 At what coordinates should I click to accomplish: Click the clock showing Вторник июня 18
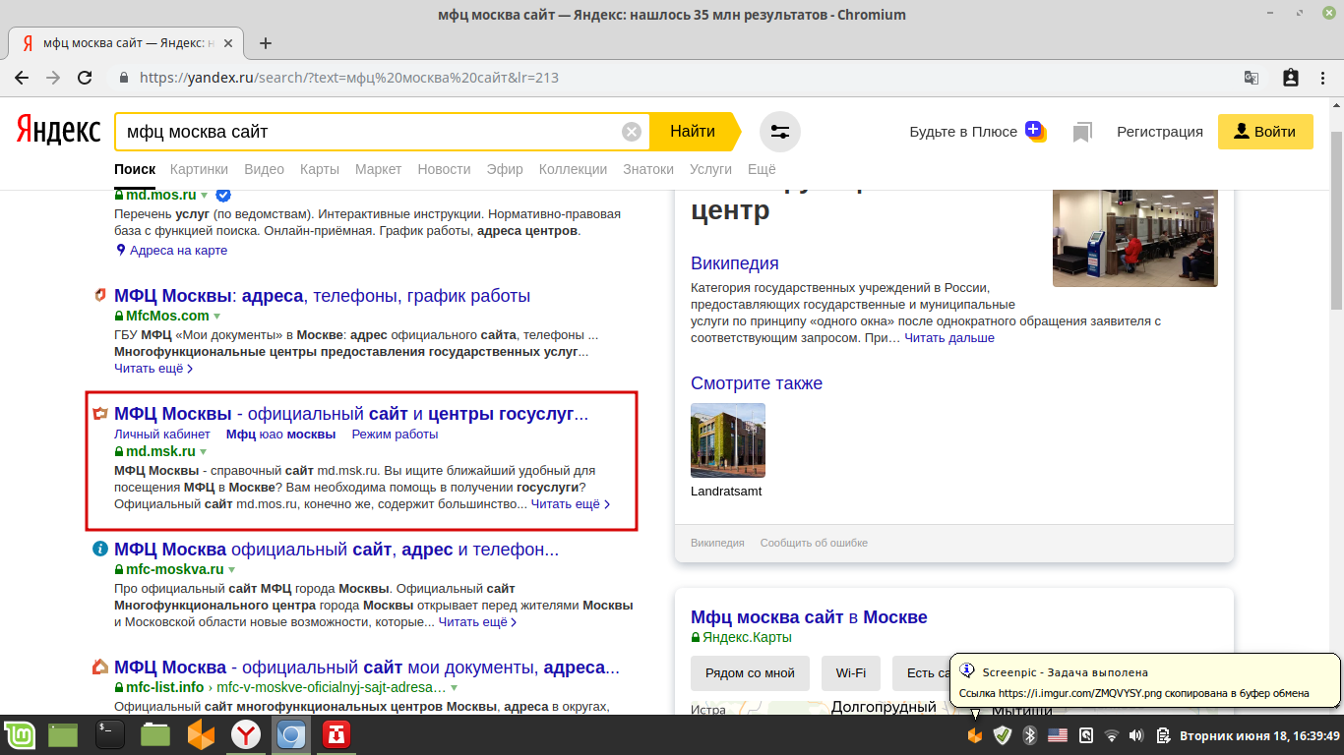[x=1260, y=735]
